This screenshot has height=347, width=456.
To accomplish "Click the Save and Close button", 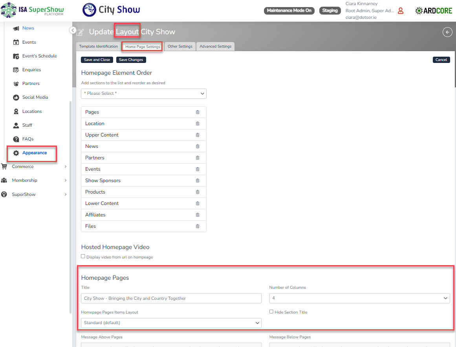I will [x=97, y=60].
